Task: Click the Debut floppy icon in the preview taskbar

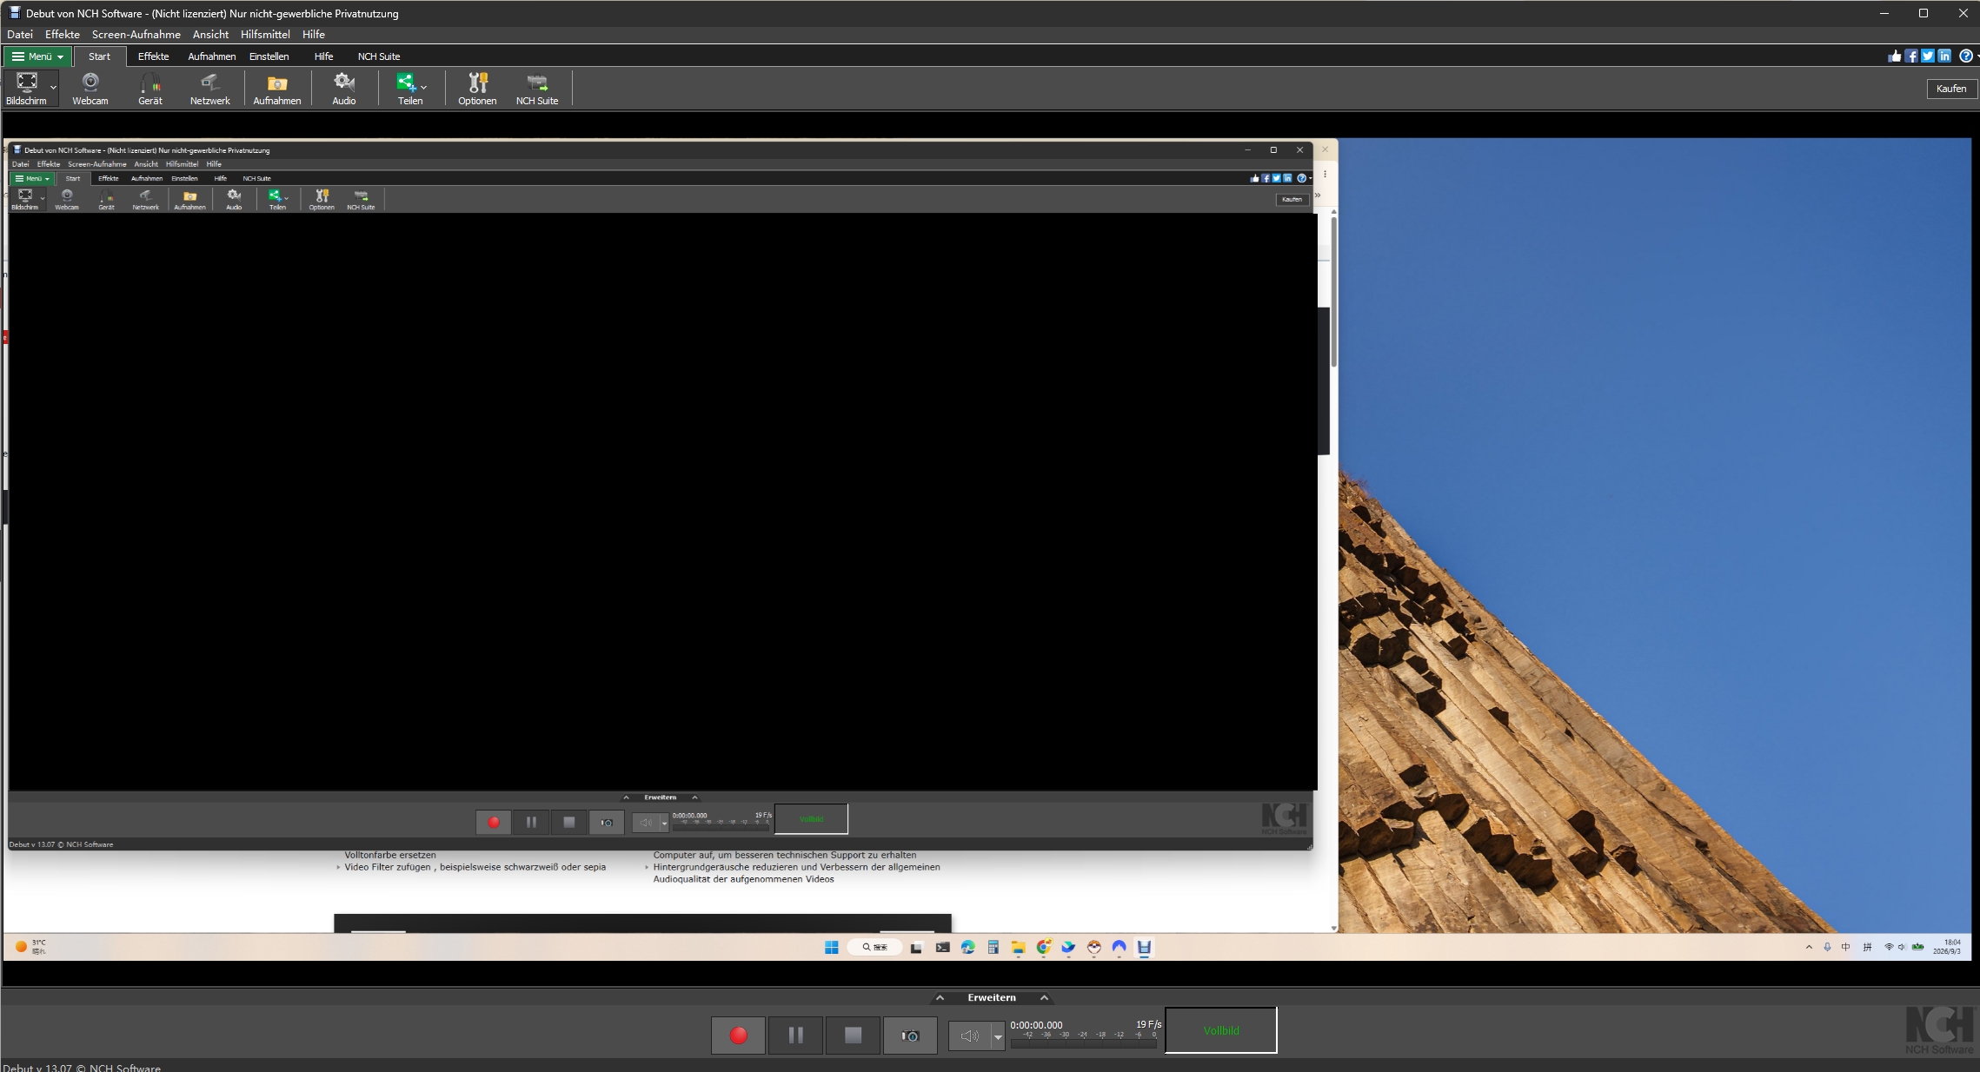Action: (1144, 947)
